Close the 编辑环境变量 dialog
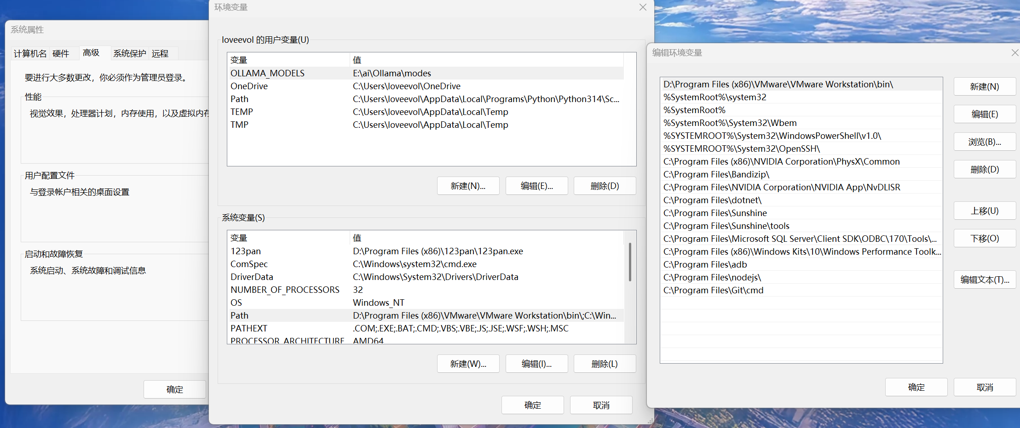This screenshot has height=428, width=1020. 1015,53
